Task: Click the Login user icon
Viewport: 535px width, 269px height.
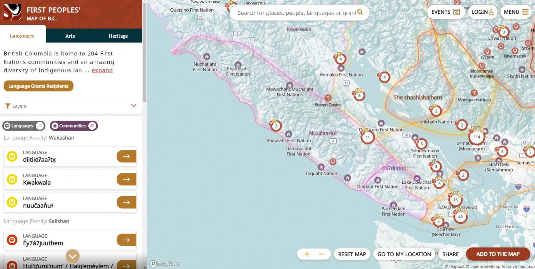Action: 491,12
